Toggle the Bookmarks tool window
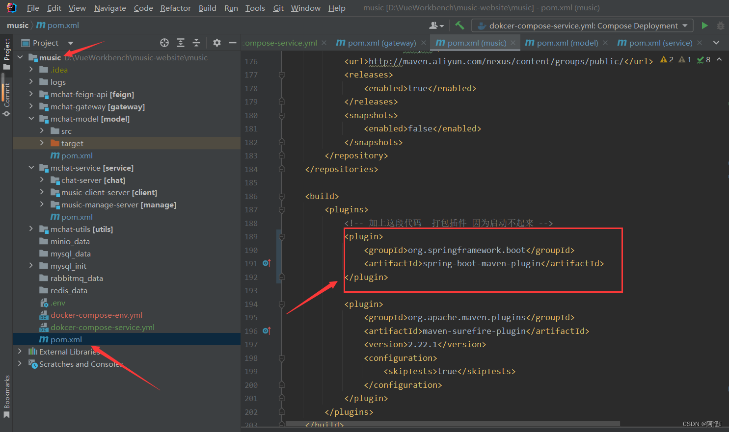The width and height of the screenshot is (729, 432). [7, 392]
